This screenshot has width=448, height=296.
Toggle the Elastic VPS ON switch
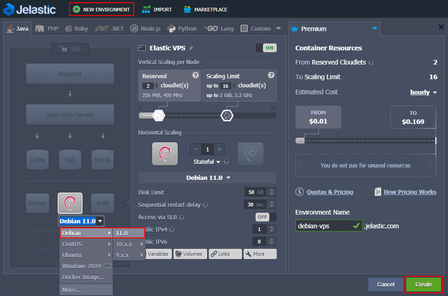(x=266, y=48)
